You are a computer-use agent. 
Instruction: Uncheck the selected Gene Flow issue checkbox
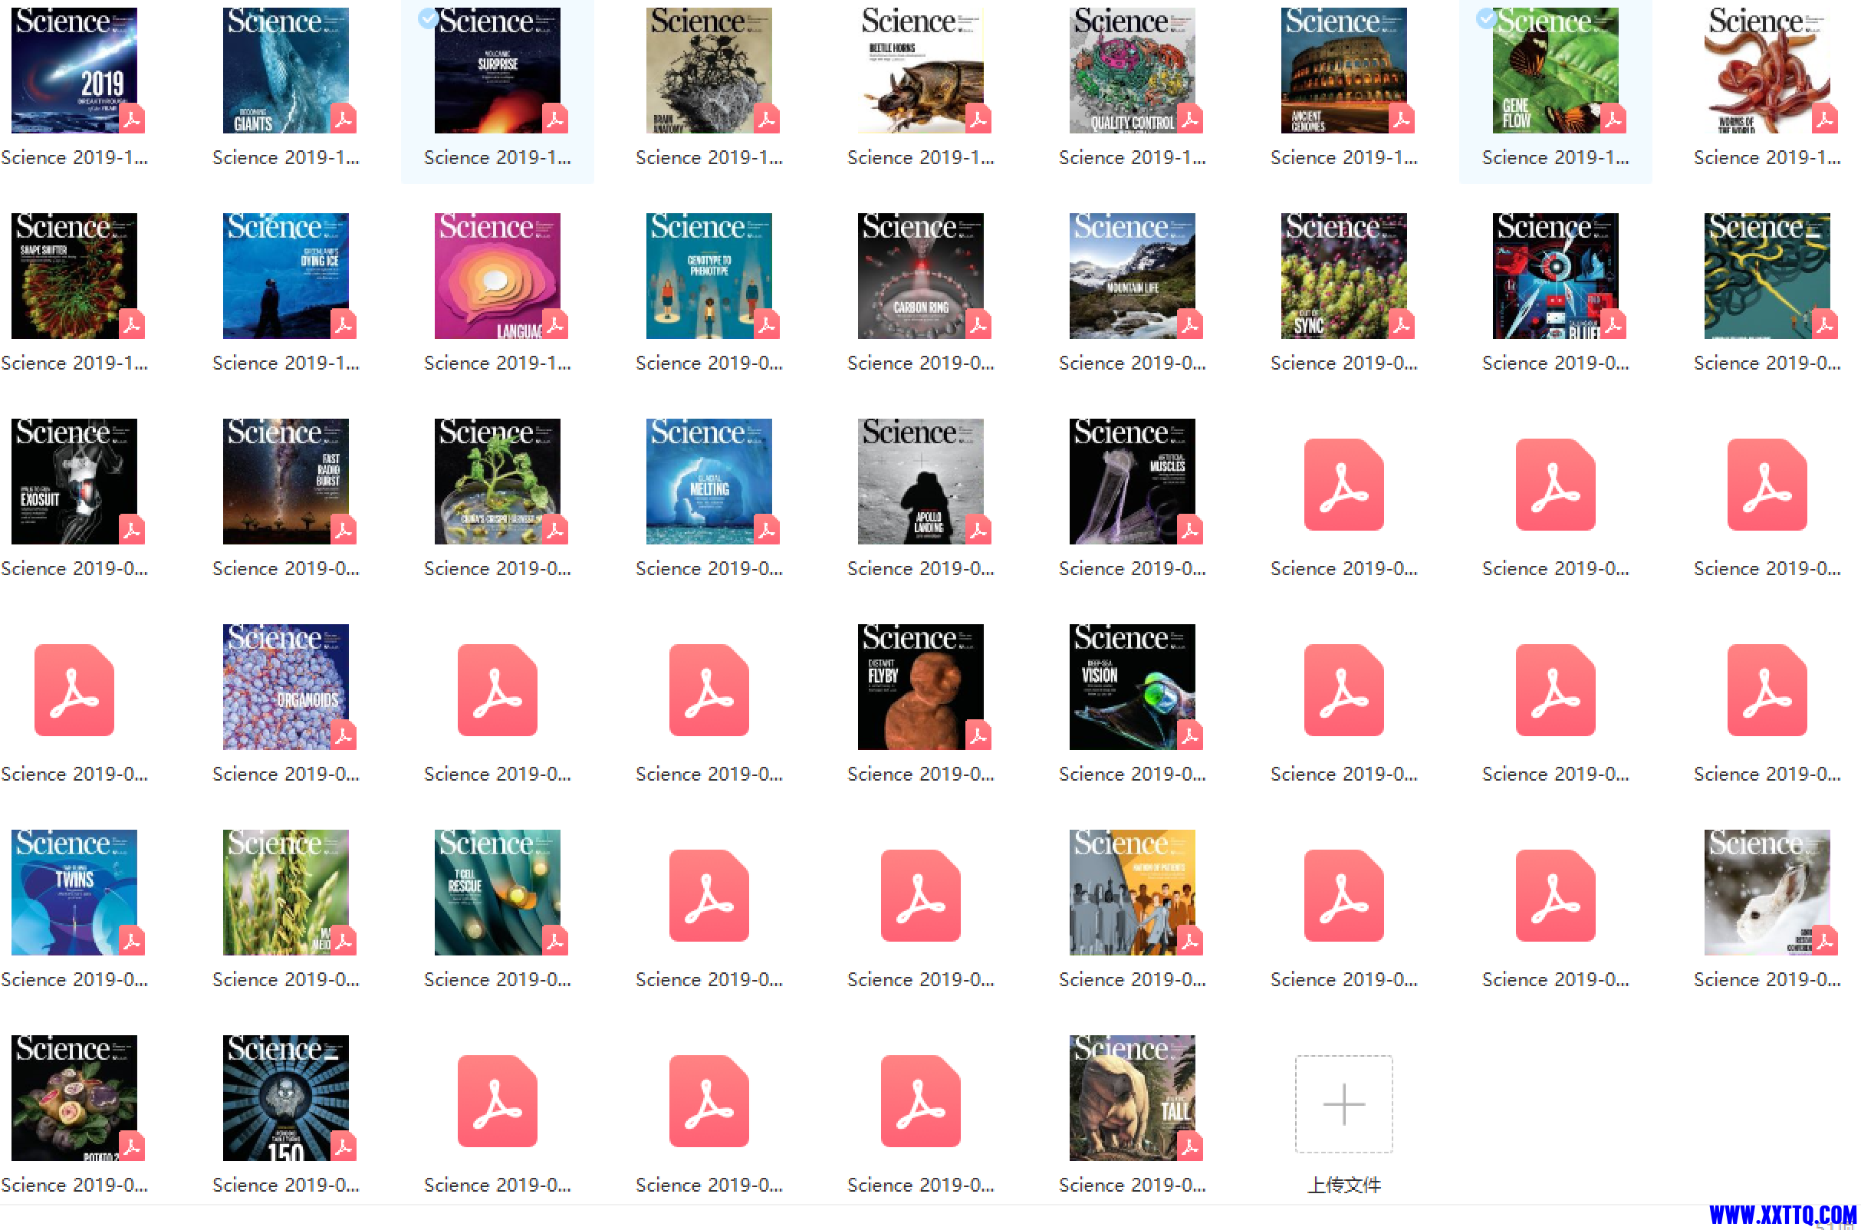tap(1485, 18)
